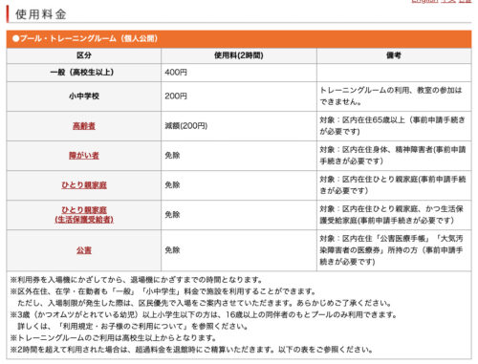
Task: Open the 高齢者 link
Action: (x=84, y=126)
